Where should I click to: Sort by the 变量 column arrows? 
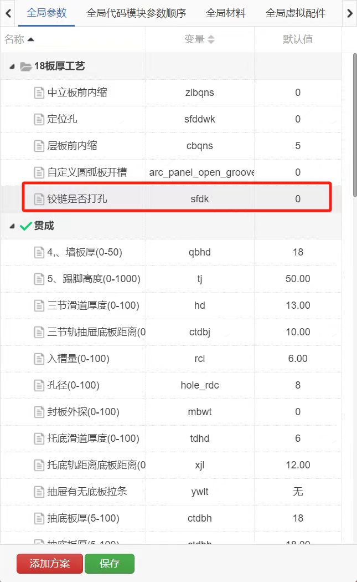211,39
